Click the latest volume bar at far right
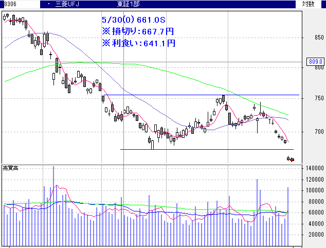 288,216
